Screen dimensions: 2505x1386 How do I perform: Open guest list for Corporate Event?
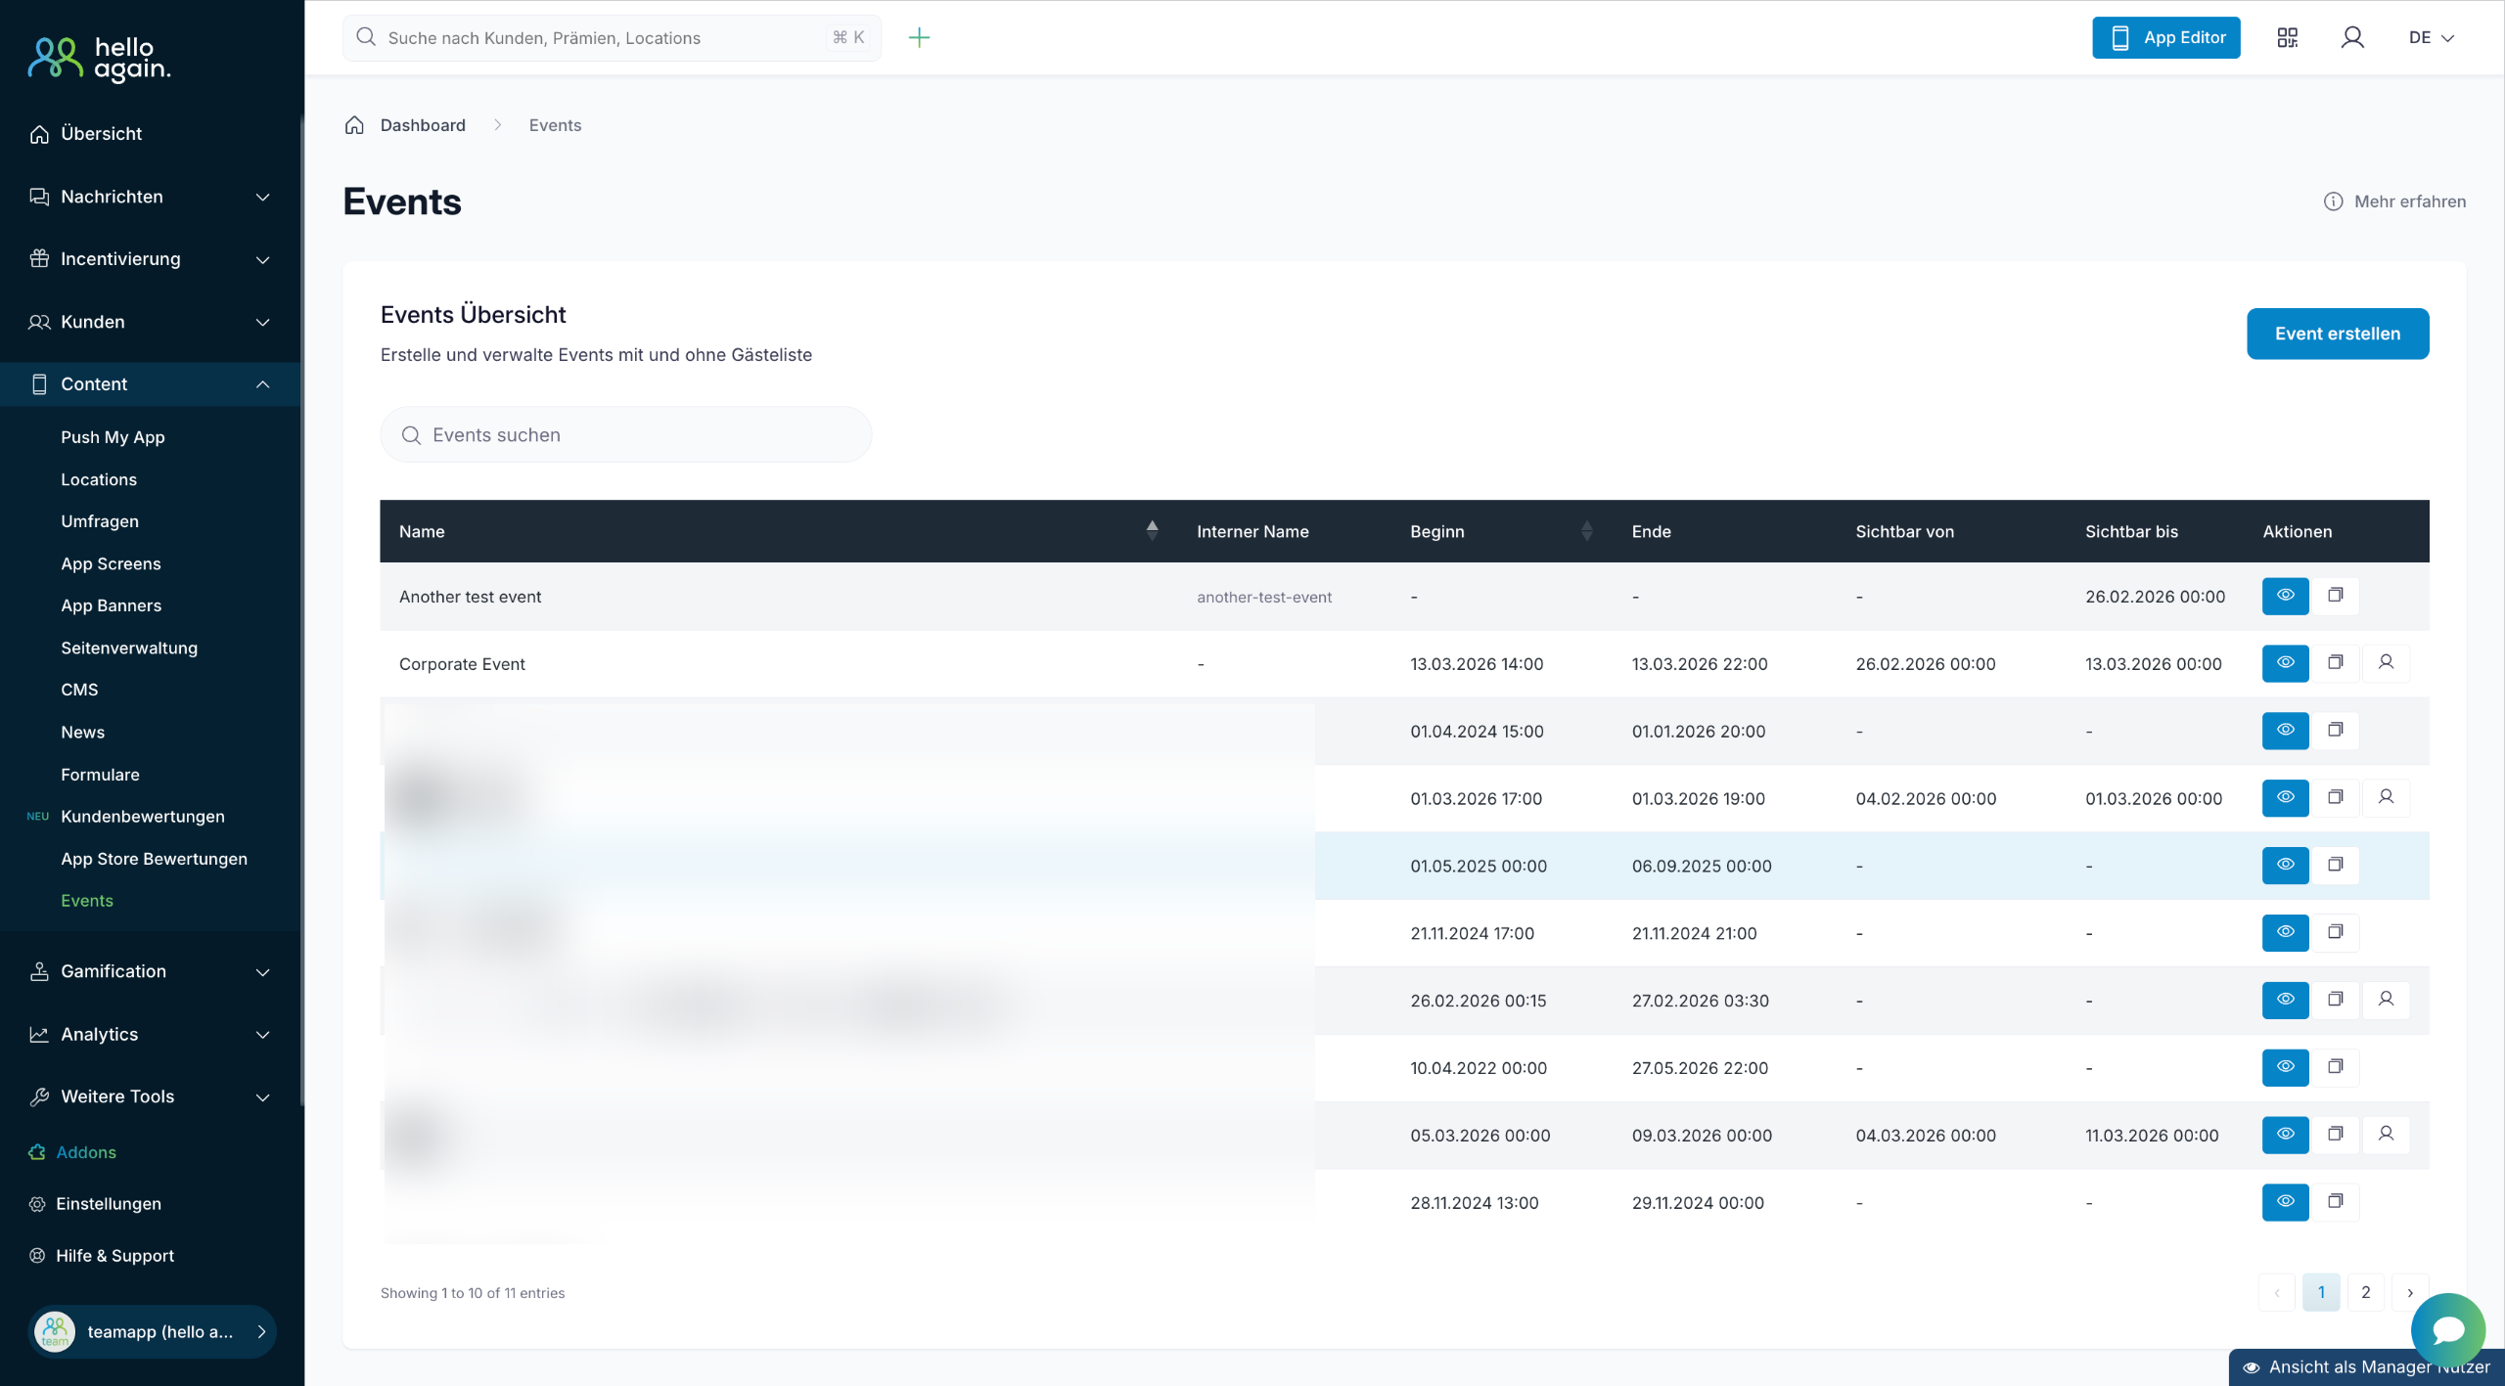2386,663
